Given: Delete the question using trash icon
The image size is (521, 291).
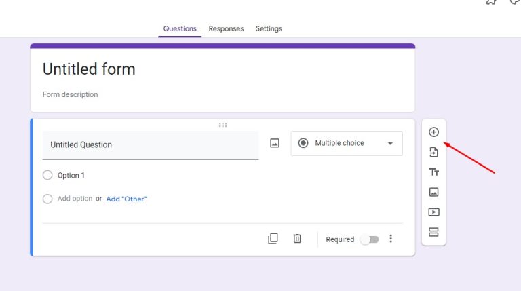Looking at the screenshot, I should [x=297, y=239].
